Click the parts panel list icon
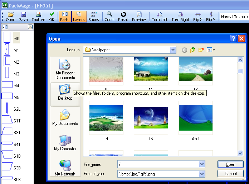This screenshot has height=184, width=249. (x=5, y=27)
